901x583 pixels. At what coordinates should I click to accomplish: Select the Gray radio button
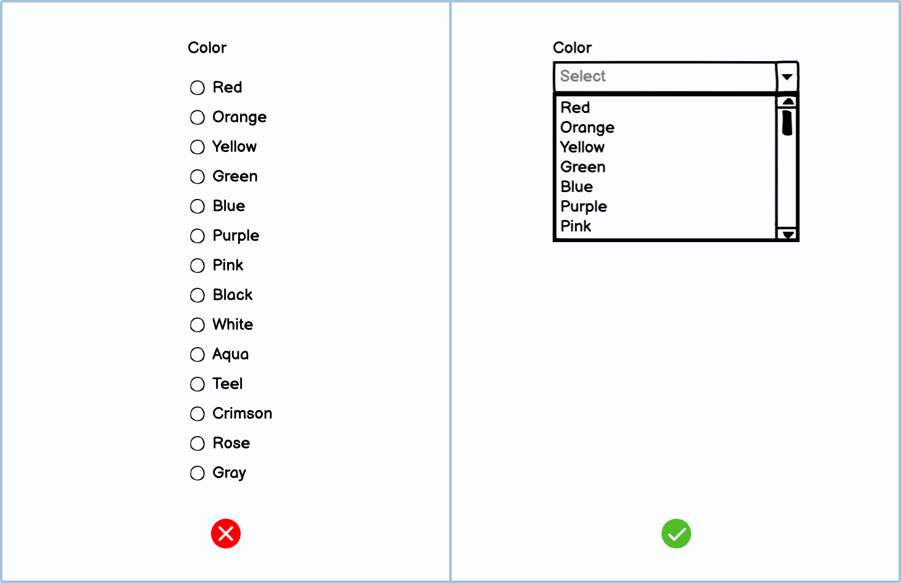[197, 473]
